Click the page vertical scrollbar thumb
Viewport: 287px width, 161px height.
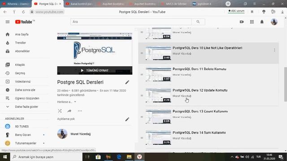pos(285,84)
